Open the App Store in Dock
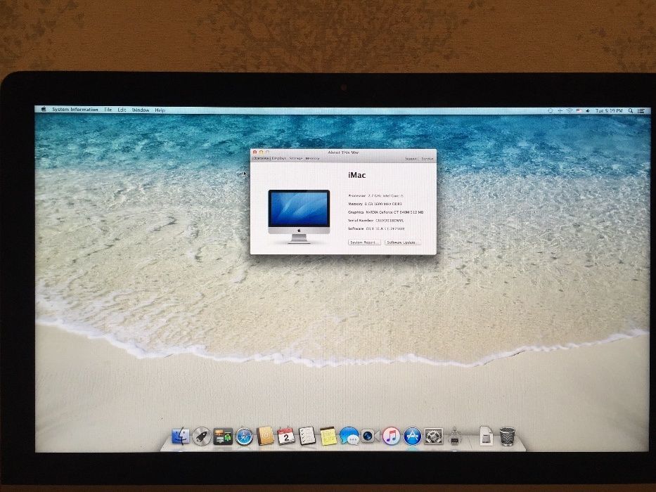This screenshot has width=656, height=492. click(412, 436)
